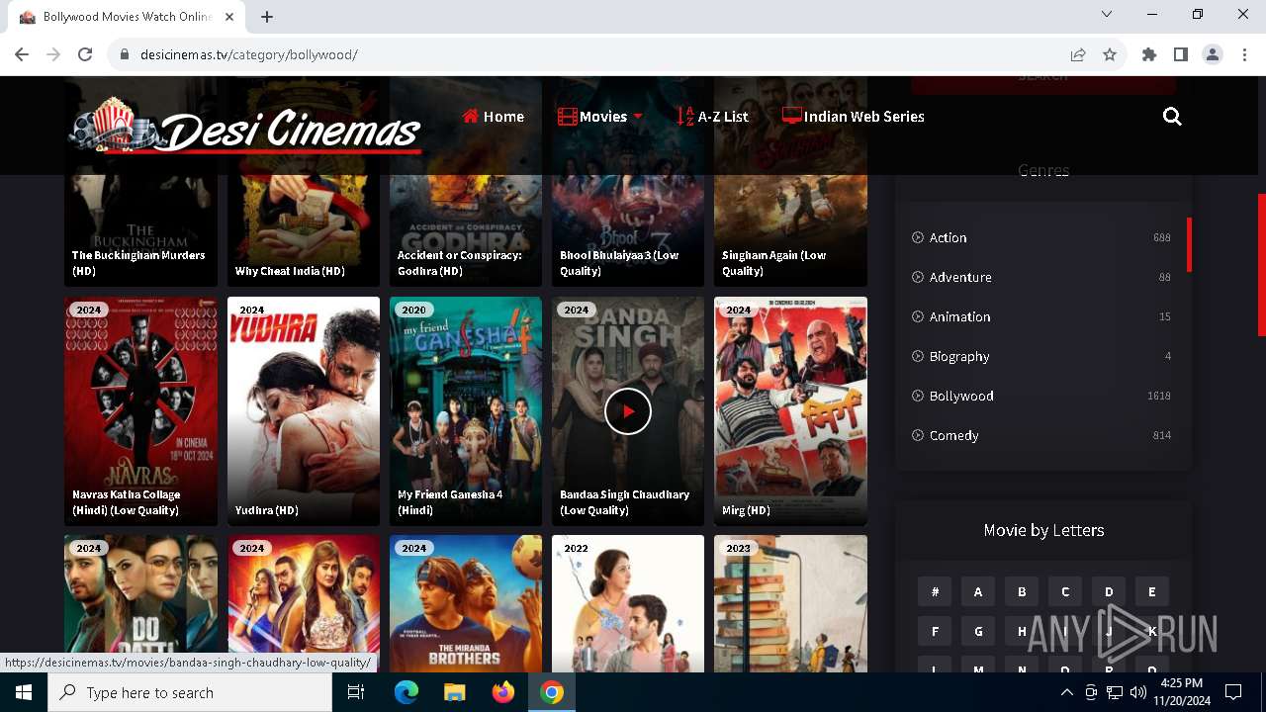
Task: Filter movies by letter A
Action: (x=978, y=591)
